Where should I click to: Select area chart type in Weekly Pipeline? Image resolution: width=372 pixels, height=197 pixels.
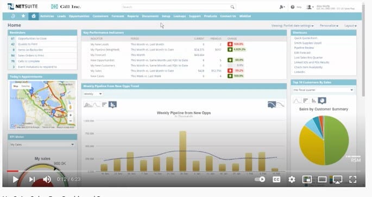(x=88, y=105)
